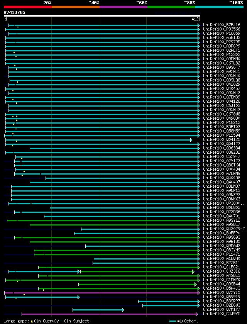Click the green alignment bar for A9SB44
Image resolution: width=247 pixels, height=324 pixels.
(x=137, y=284)
